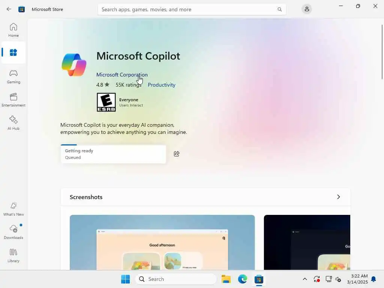Click the network display tray icon
Image resolution: width=384 pixels, height=288 pixels.
tap(328, 279)
